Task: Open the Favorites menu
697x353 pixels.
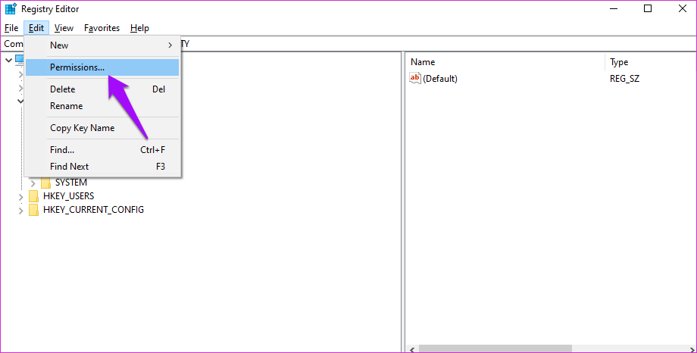Action: pyautogui.click(x=102, y=28)
